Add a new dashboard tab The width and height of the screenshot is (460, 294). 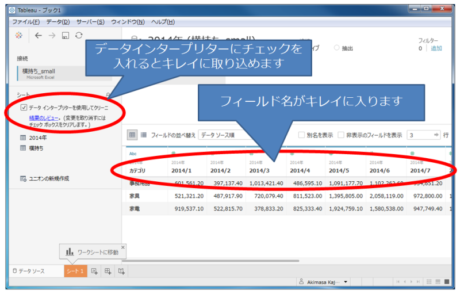tap(108, 271)
